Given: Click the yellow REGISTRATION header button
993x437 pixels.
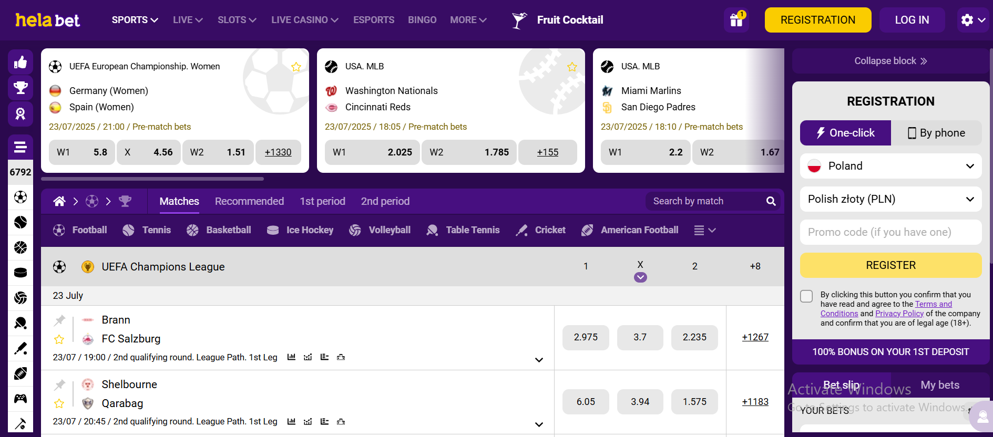Looking at the screenshot, I should click(x=818, y=20).
